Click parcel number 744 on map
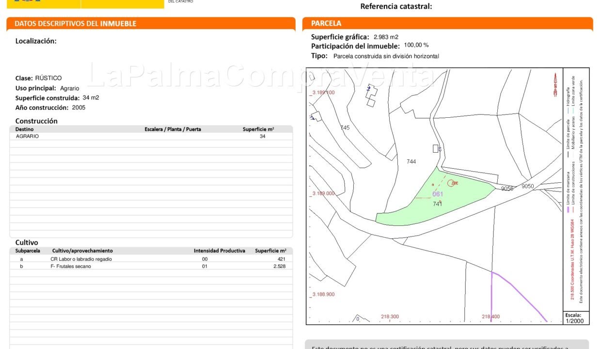 point(411,161)
